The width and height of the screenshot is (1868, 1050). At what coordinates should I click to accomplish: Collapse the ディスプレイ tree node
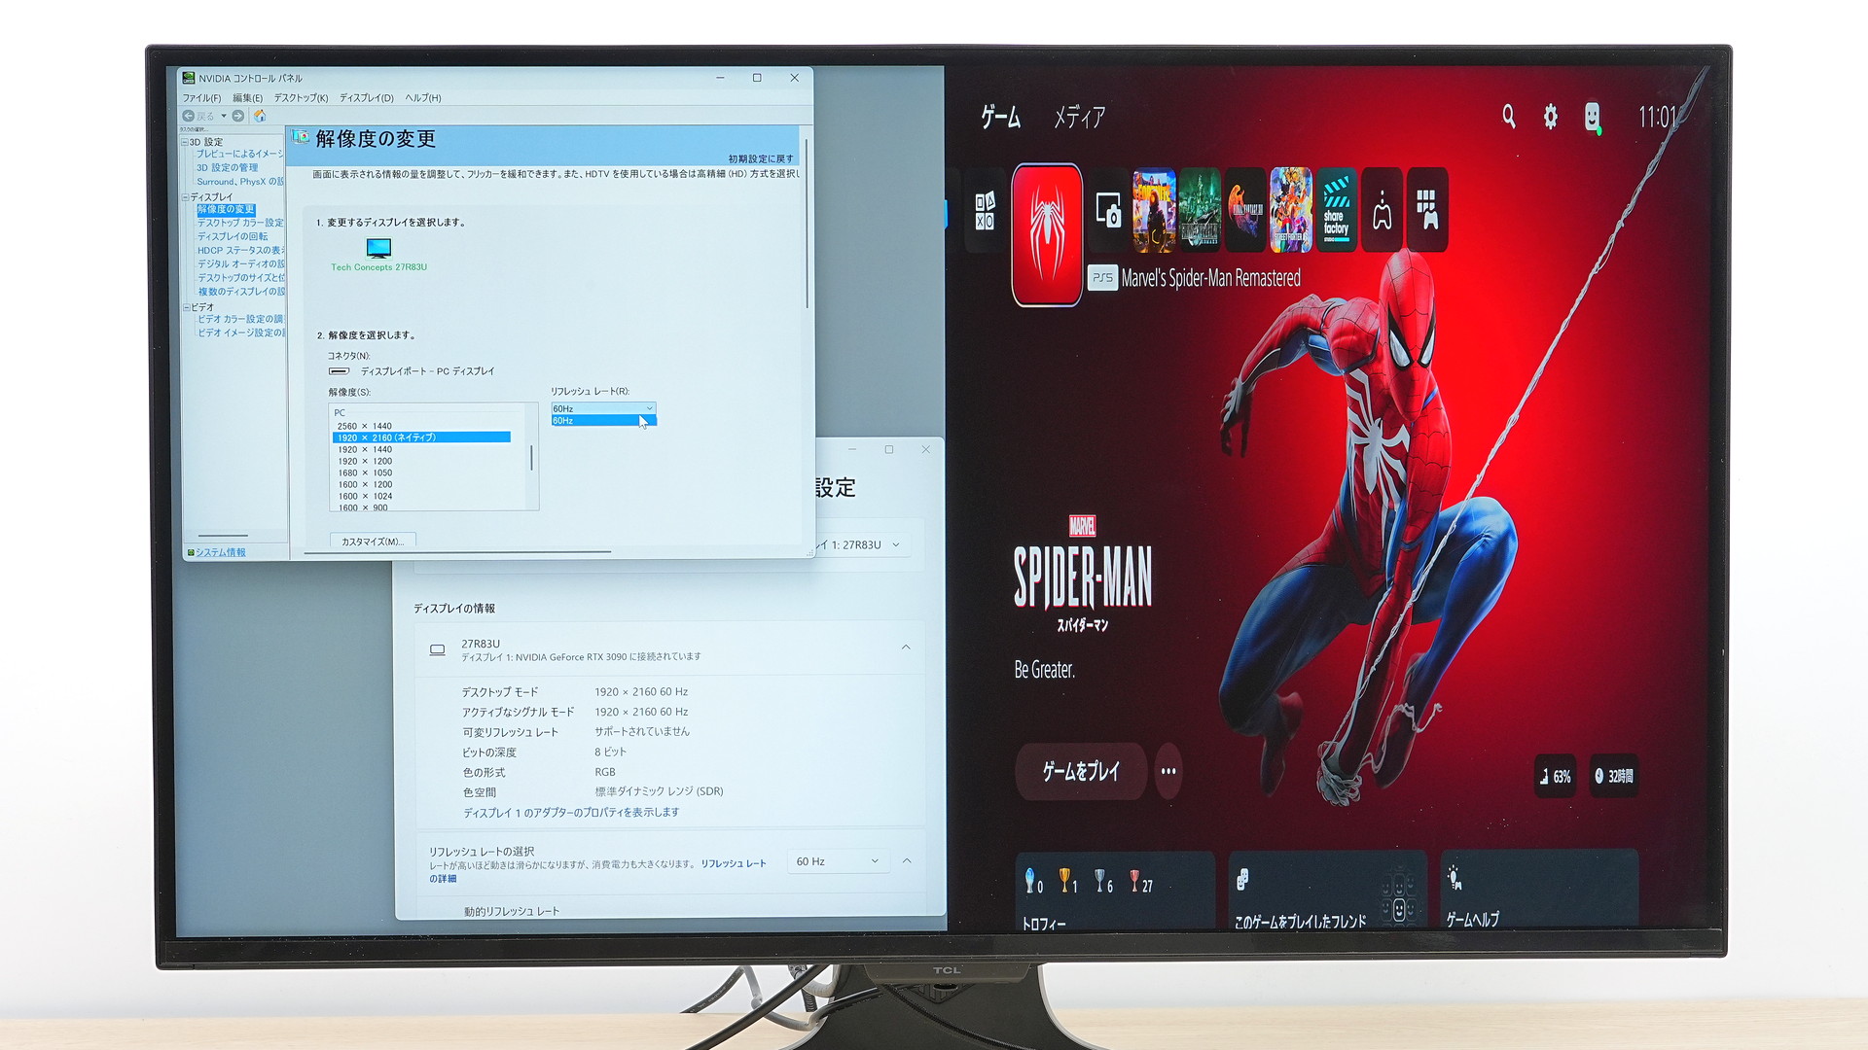pos(185,197)
